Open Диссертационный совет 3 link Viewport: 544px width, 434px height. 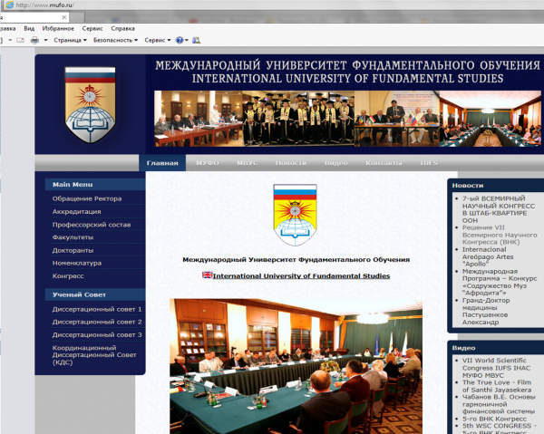[97, 335]
